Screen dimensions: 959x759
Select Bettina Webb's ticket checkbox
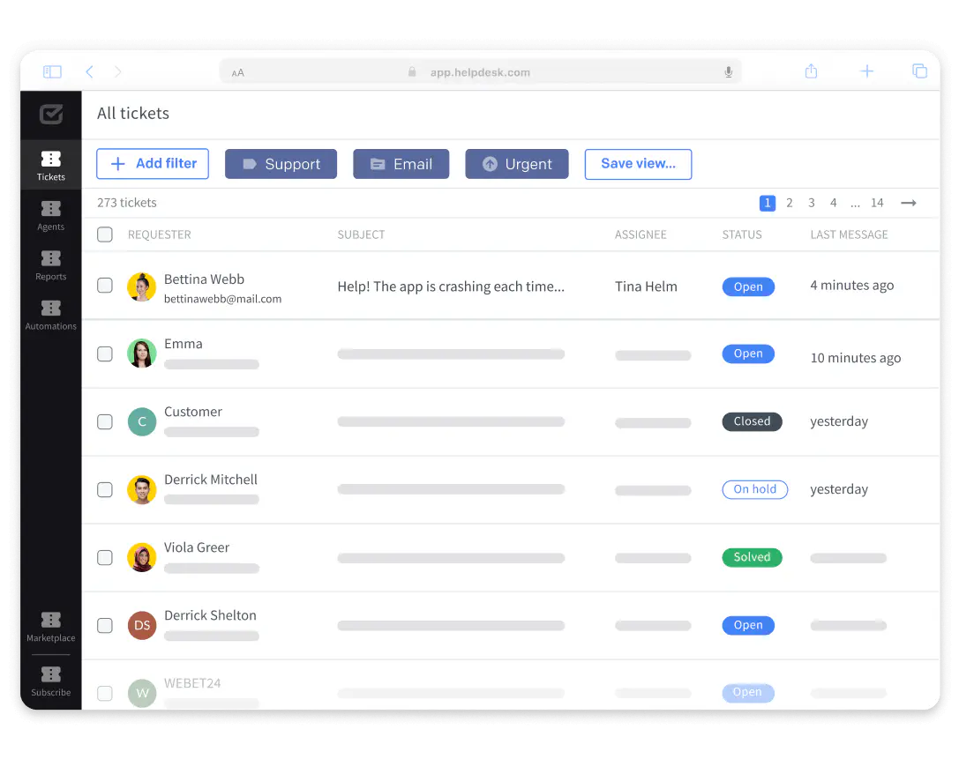(105, 286)
